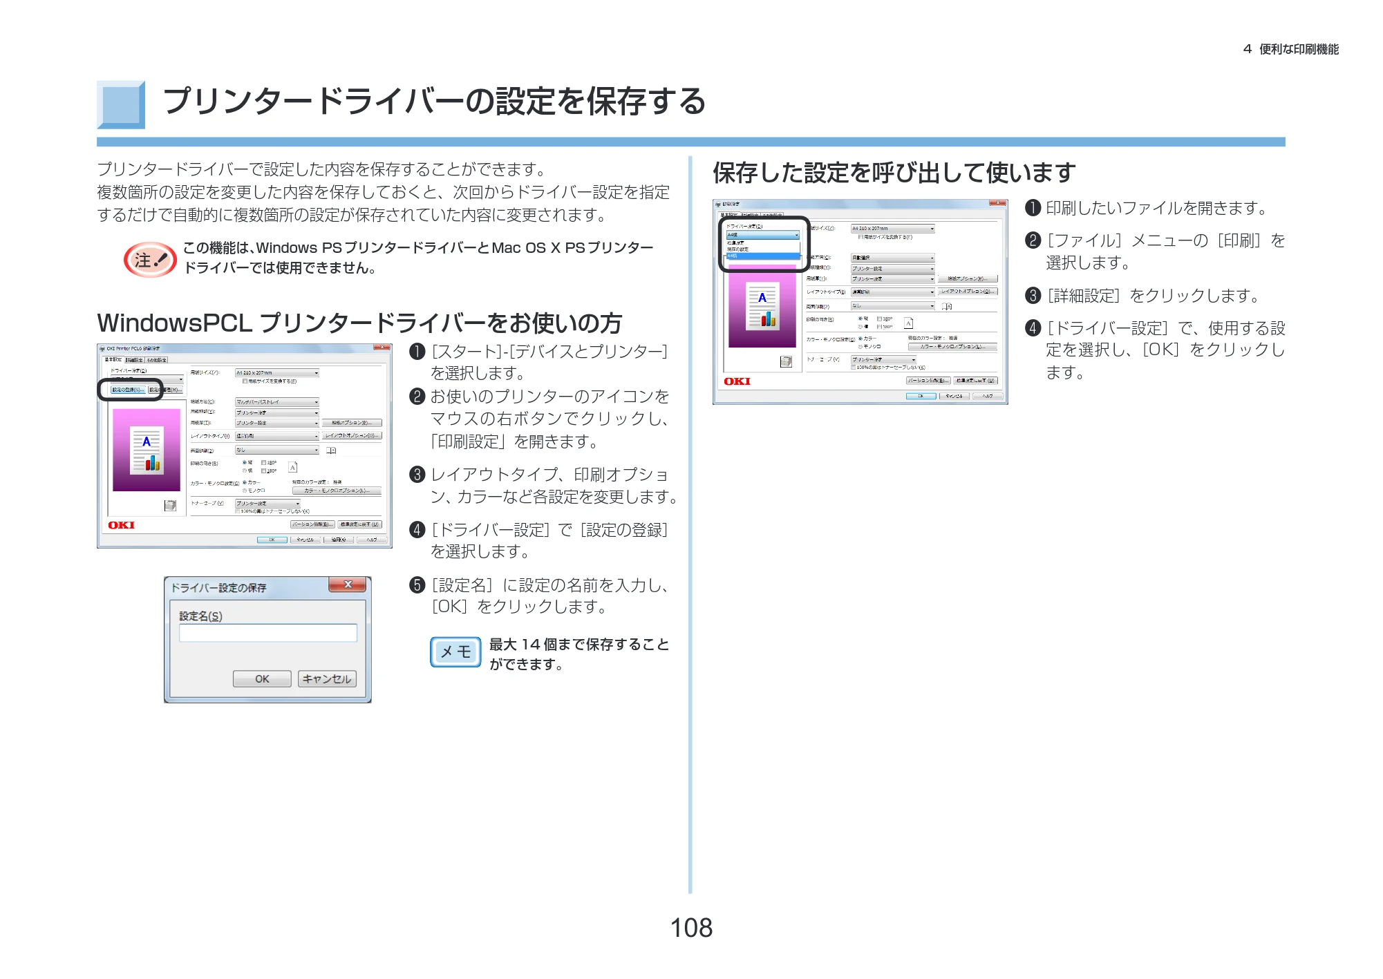Click printer icon below preview in OKI PCL6 window

(170, 506)
